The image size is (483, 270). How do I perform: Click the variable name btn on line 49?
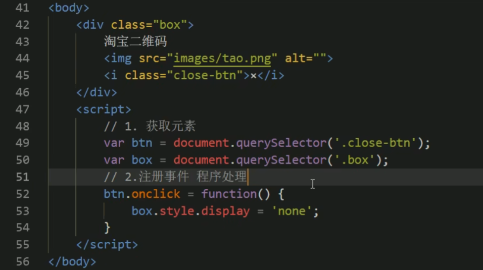(x=142, y=143)
